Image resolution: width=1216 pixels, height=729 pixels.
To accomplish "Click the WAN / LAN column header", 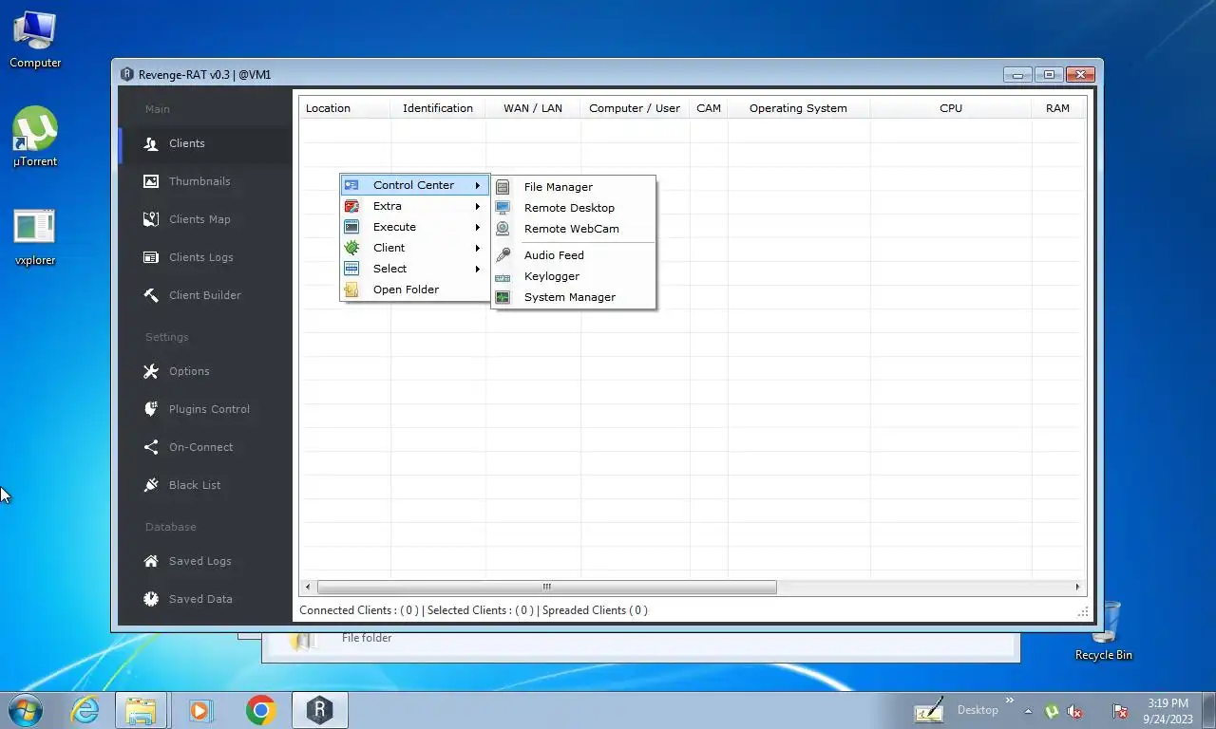I will (533, 108).
